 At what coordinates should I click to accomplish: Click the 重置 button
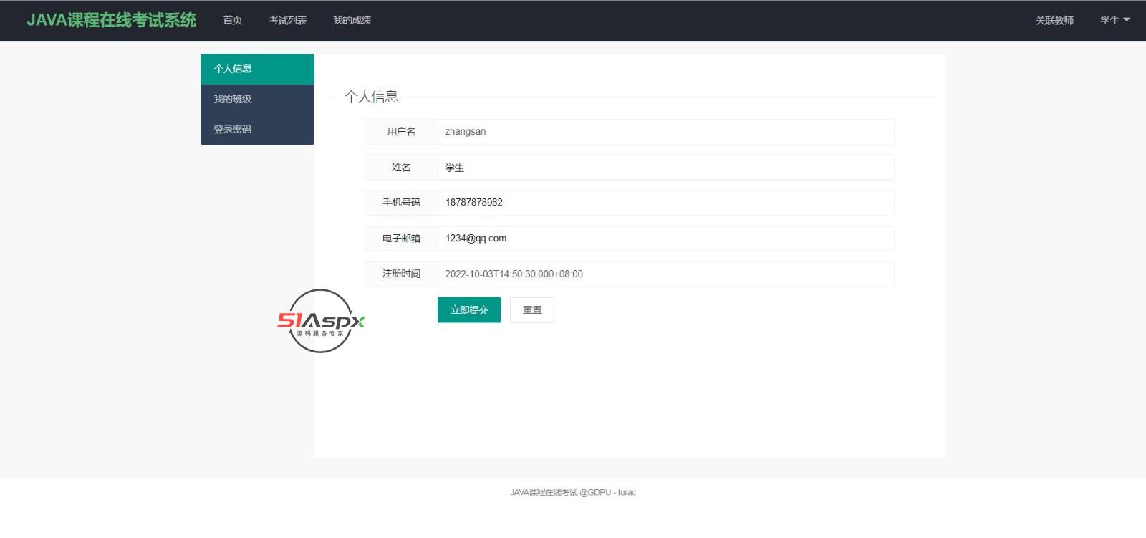[531, 310]
